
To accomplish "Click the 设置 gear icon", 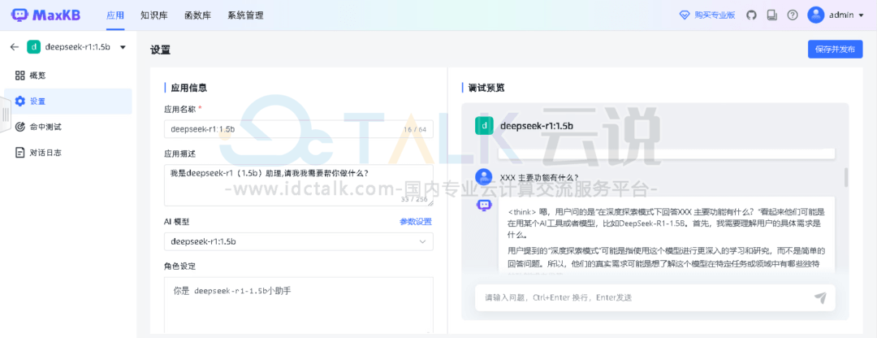I will coord(20,102).
